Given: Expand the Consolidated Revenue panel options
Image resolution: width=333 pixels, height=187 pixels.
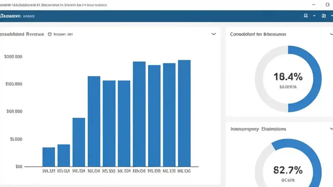Looking at the screenshot, I should click(x=214, y=34).
